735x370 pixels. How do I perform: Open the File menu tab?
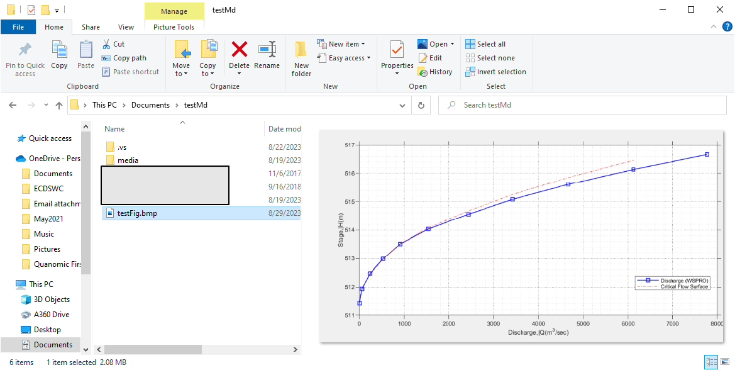(x=18, y=27)
